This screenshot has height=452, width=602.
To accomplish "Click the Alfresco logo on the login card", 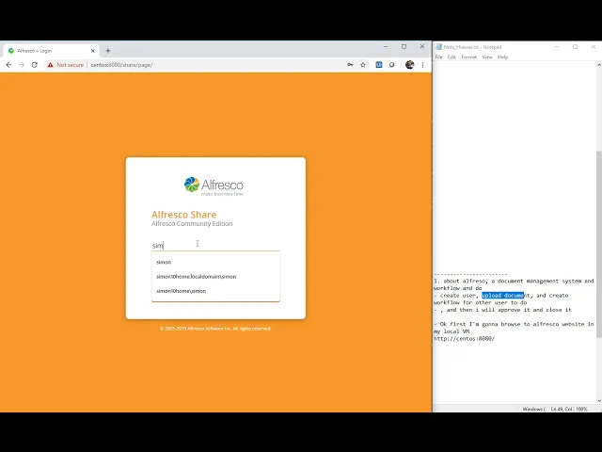I will (214, 186).
